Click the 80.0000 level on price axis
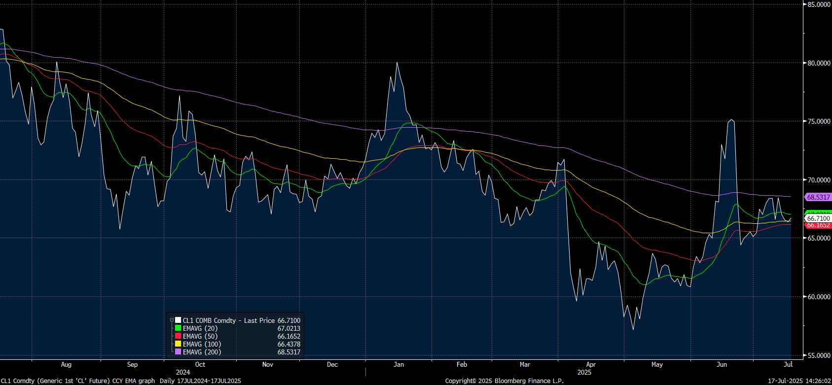 (818, 63)
